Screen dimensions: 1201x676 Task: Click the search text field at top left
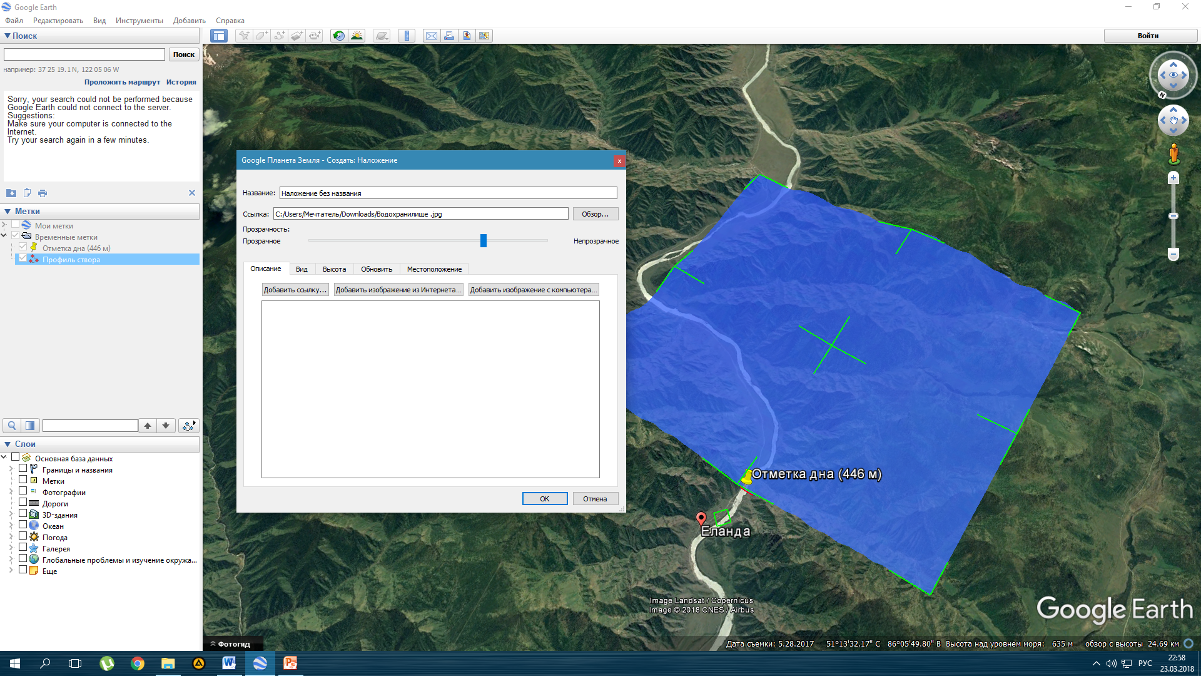[84, 54]
